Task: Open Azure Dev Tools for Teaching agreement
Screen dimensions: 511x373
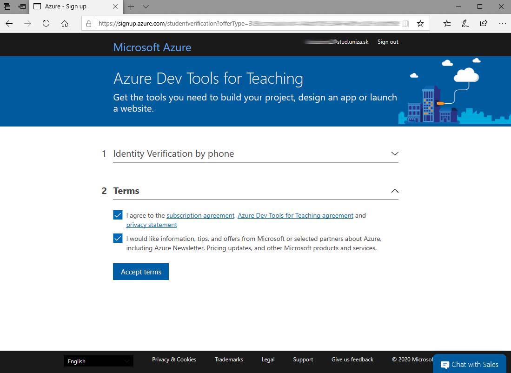Action: (x=296, y=215)
